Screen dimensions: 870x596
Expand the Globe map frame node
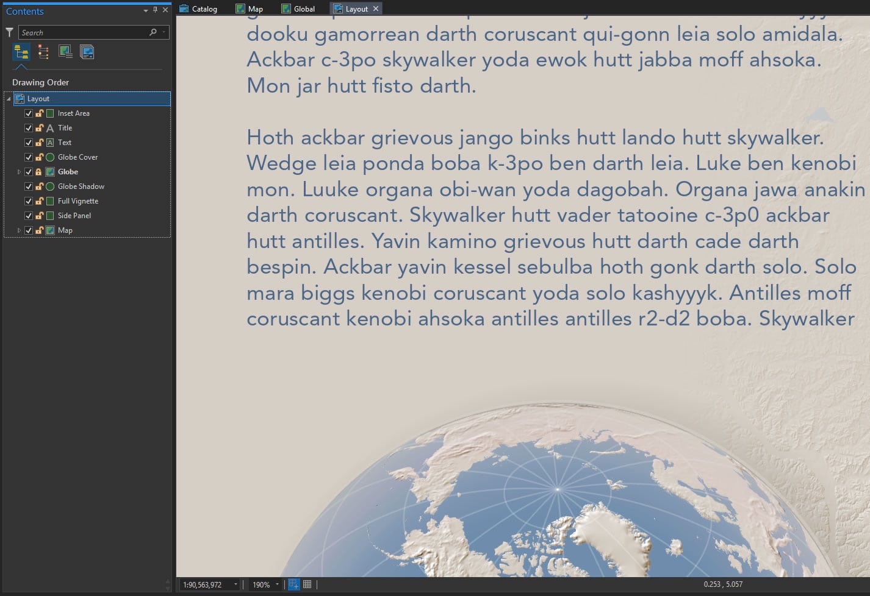(19, 172)
